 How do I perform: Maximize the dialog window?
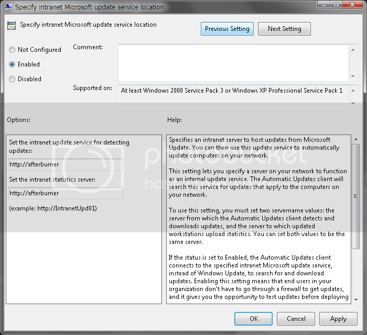(x=337, y=4)
